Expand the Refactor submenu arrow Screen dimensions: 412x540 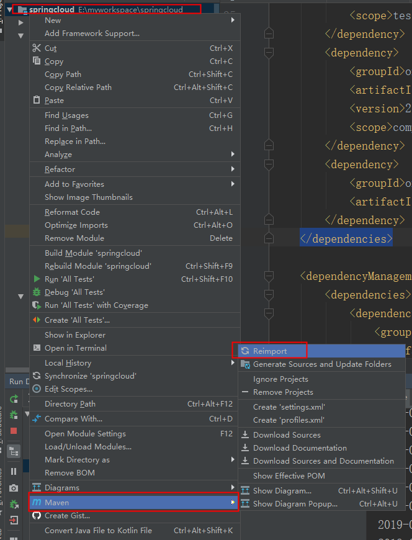(x=233, y=169)
